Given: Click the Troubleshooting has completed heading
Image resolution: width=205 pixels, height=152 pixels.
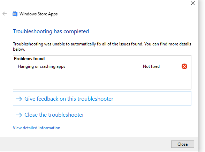Looking at the screenshot, I should [x=51, y=31].
